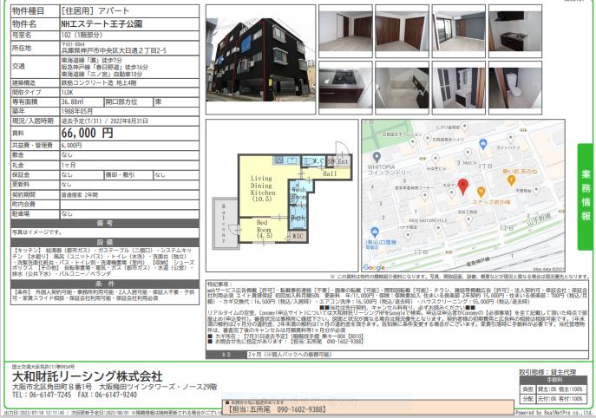
Task: Open the building exterior photo
Action: point(261,60)
